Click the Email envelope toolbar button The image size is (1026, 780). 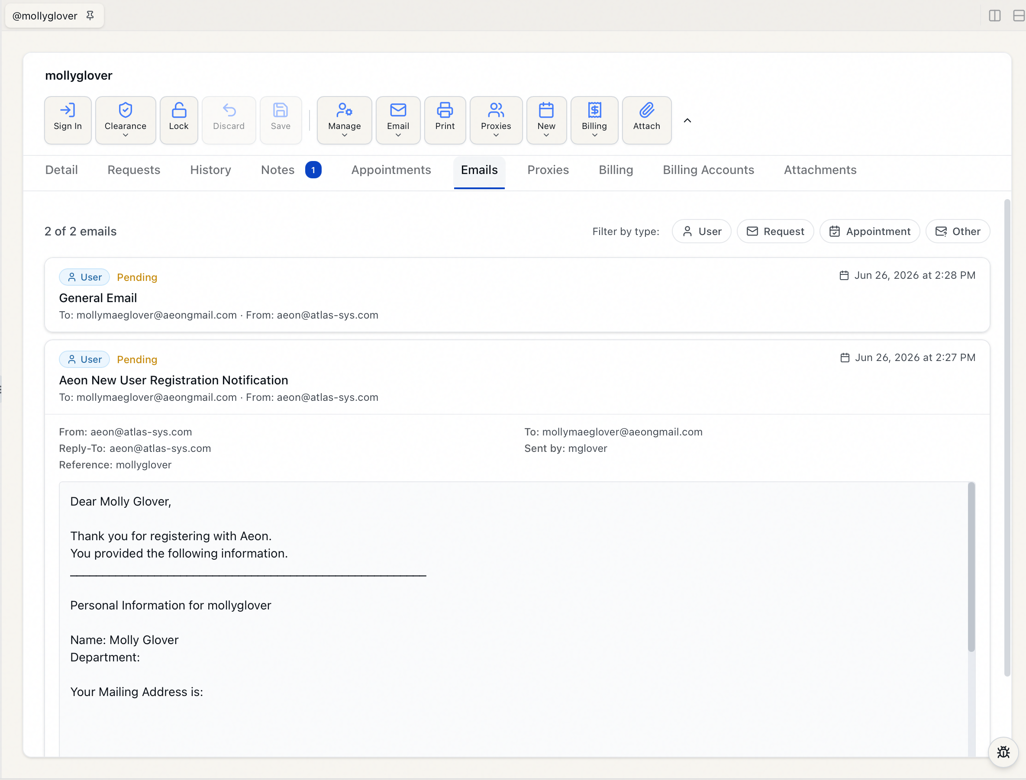[x=398, y=120]
